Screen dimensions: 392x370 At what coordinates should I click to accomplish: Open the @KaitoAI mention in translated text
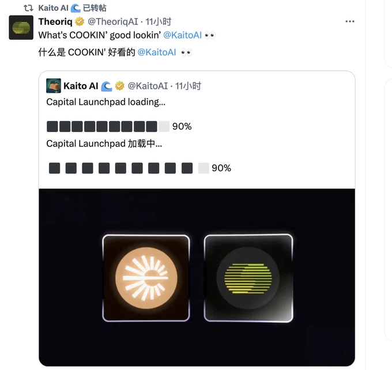coord(157,52)
